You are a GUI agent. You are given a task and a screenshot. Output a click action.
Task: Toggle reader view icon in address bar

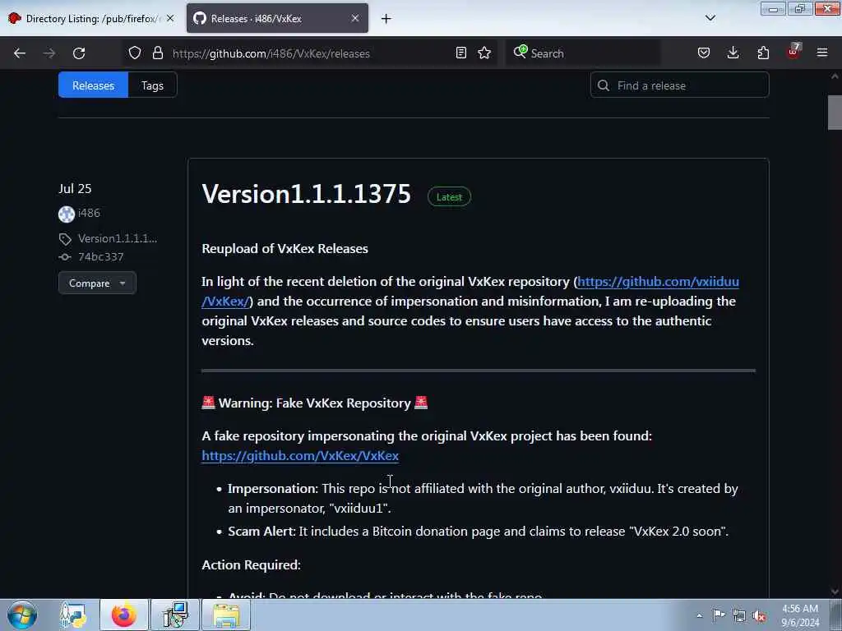(x=460, y=53)
